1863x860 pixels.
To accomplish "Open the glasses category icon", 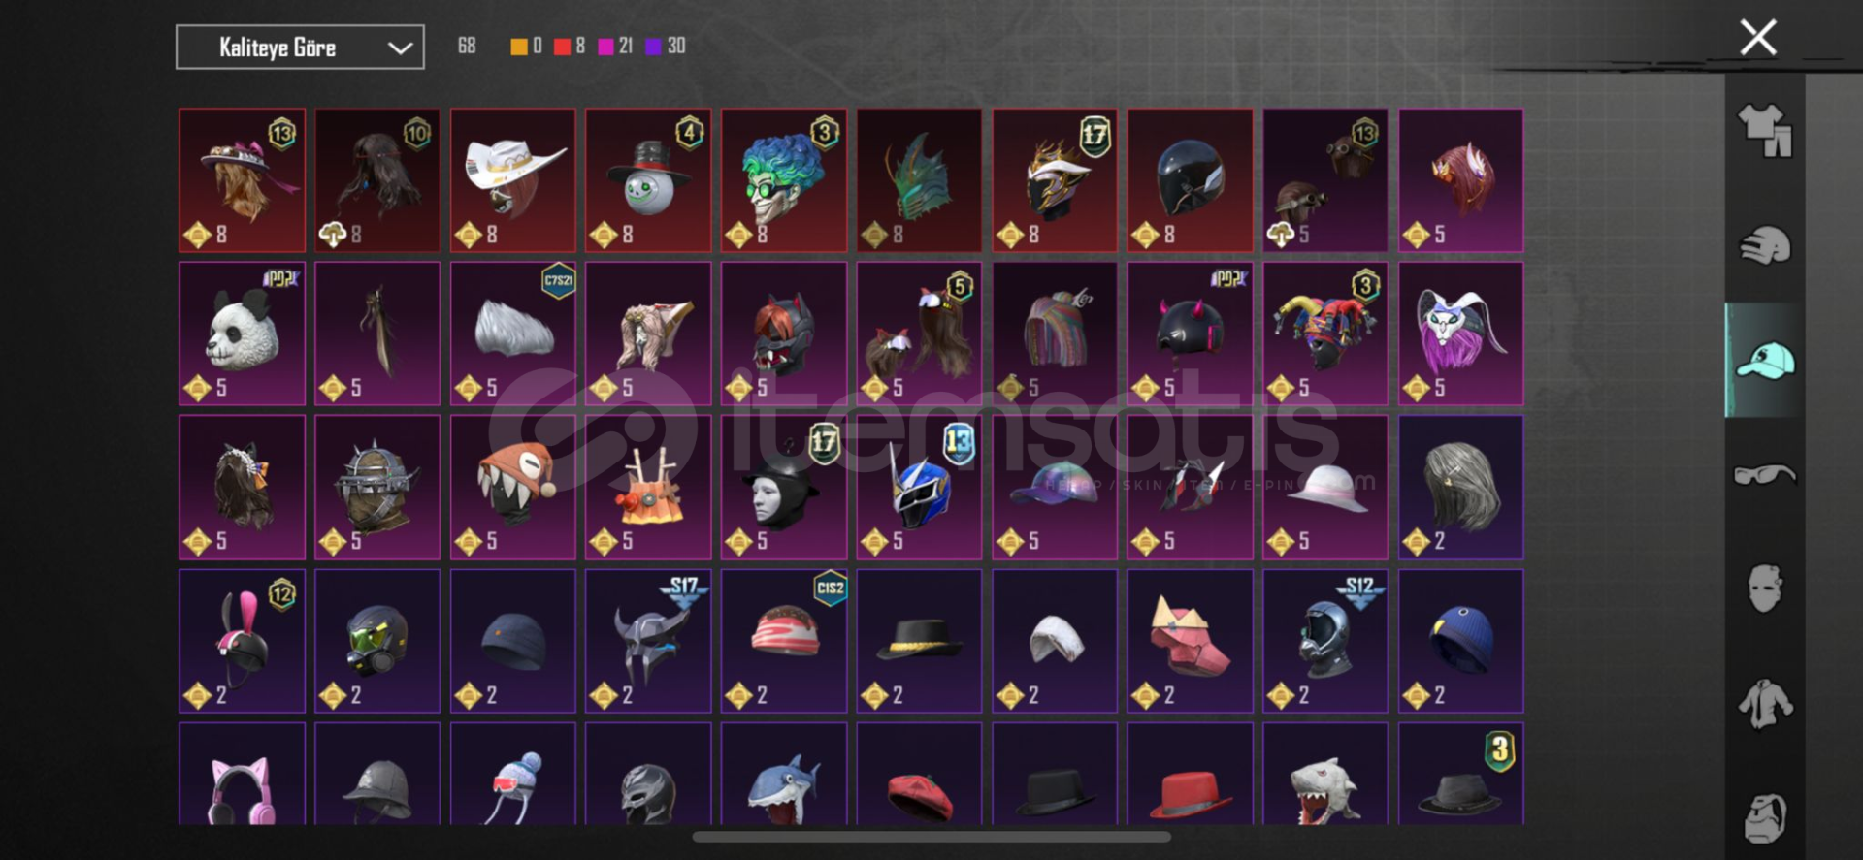I will (x=1765, y=474).
